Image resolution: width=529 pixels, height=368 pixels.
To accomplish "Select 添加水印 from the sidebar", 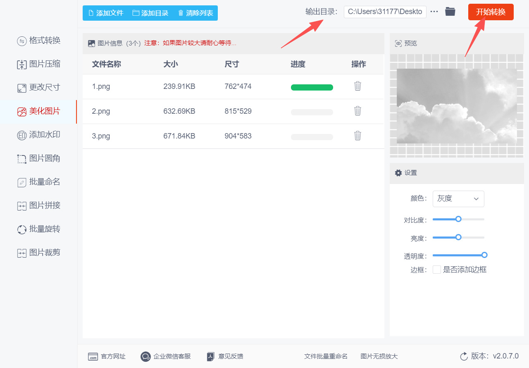I will pyautogui.click(x=39, y=135).
